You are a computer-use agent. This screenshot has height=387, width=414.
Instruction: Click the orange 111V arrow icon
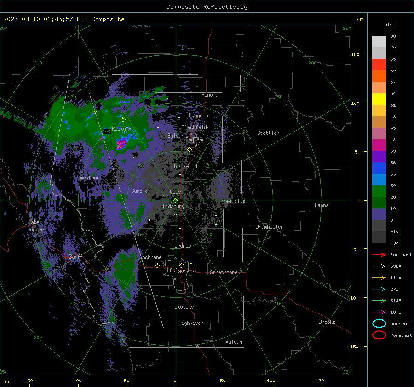click(379, 277)
